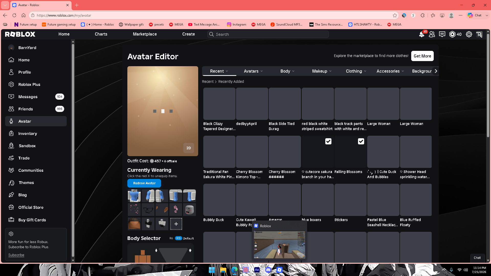
Task: Open Themes from the sidebar
Action: coord(36,182)
